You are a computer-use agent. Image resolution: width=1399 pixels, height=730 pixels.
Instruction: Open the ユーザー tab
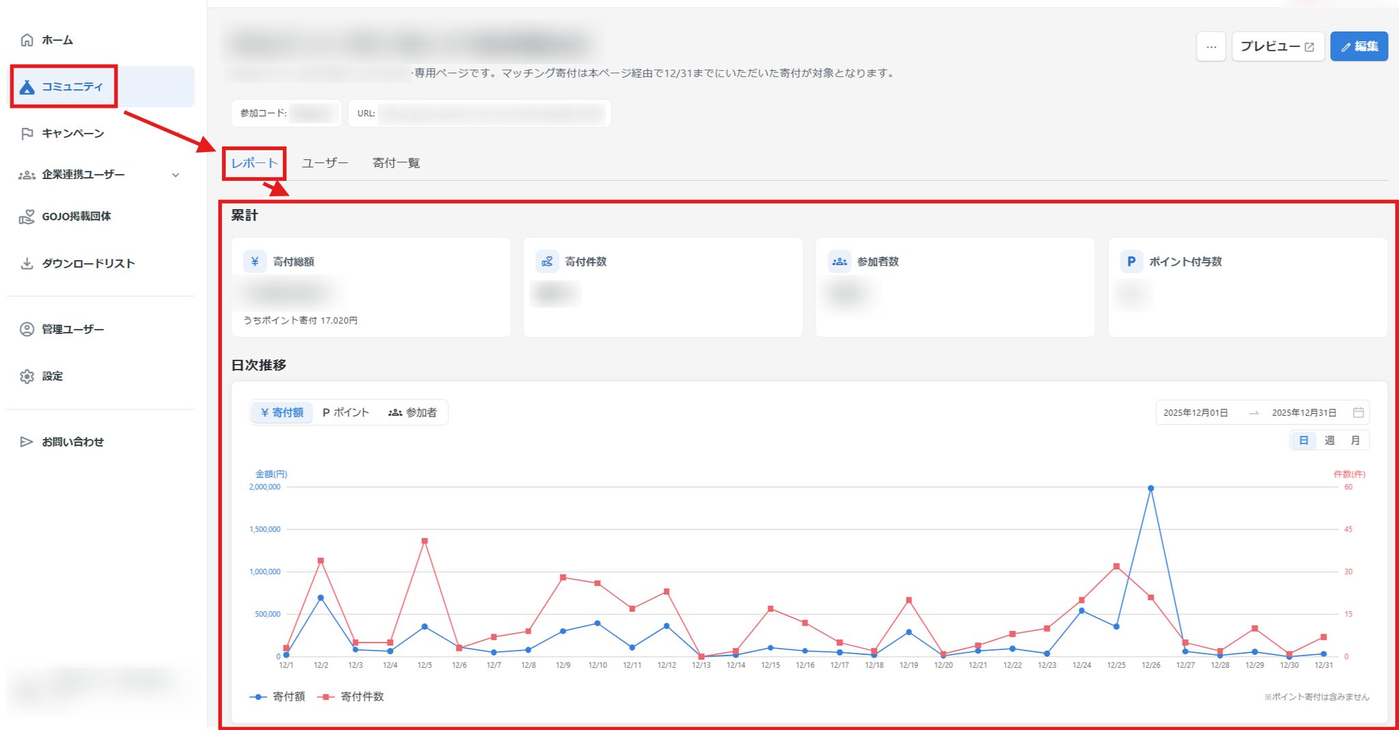coord(324,163)
